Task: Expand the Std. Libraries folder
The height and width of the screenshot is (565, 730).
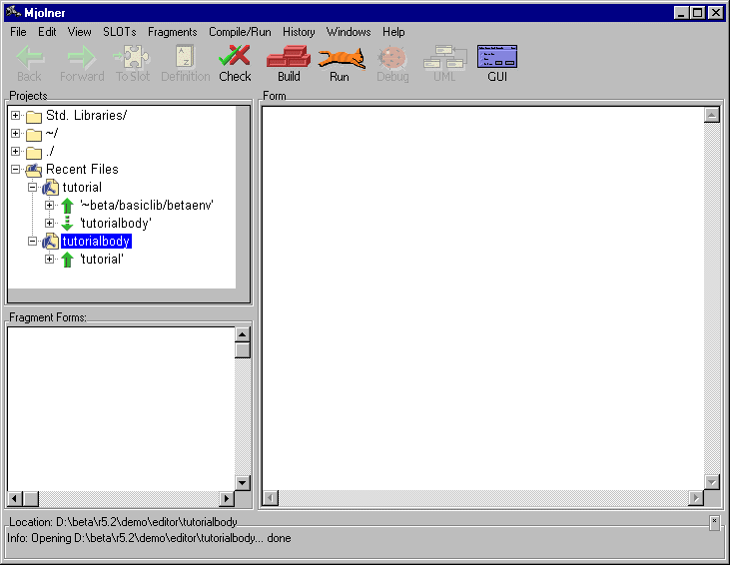Action: click(x=15, y=116)
